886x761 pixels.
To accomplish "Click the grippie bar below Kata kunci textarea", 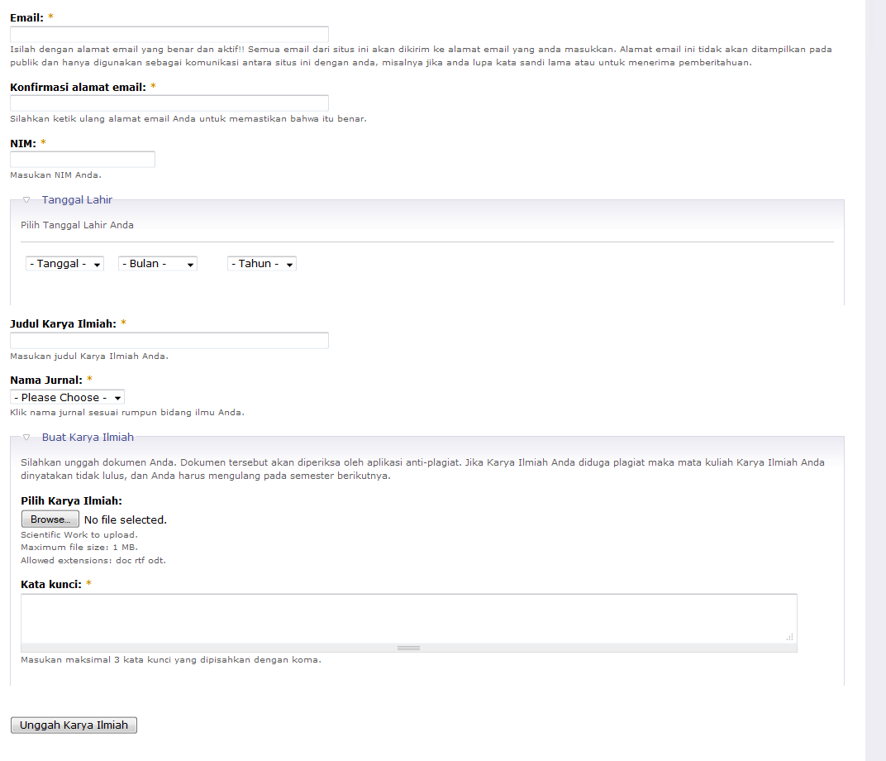I will pos(408,648).
